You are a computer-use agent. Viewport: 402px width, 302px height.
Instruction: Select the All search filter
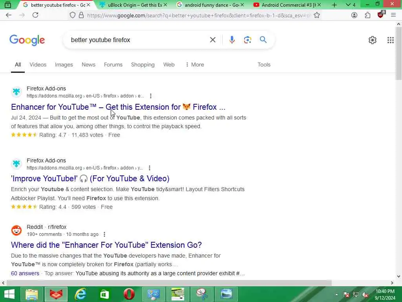pyautogui.click(x=18, y=65)
